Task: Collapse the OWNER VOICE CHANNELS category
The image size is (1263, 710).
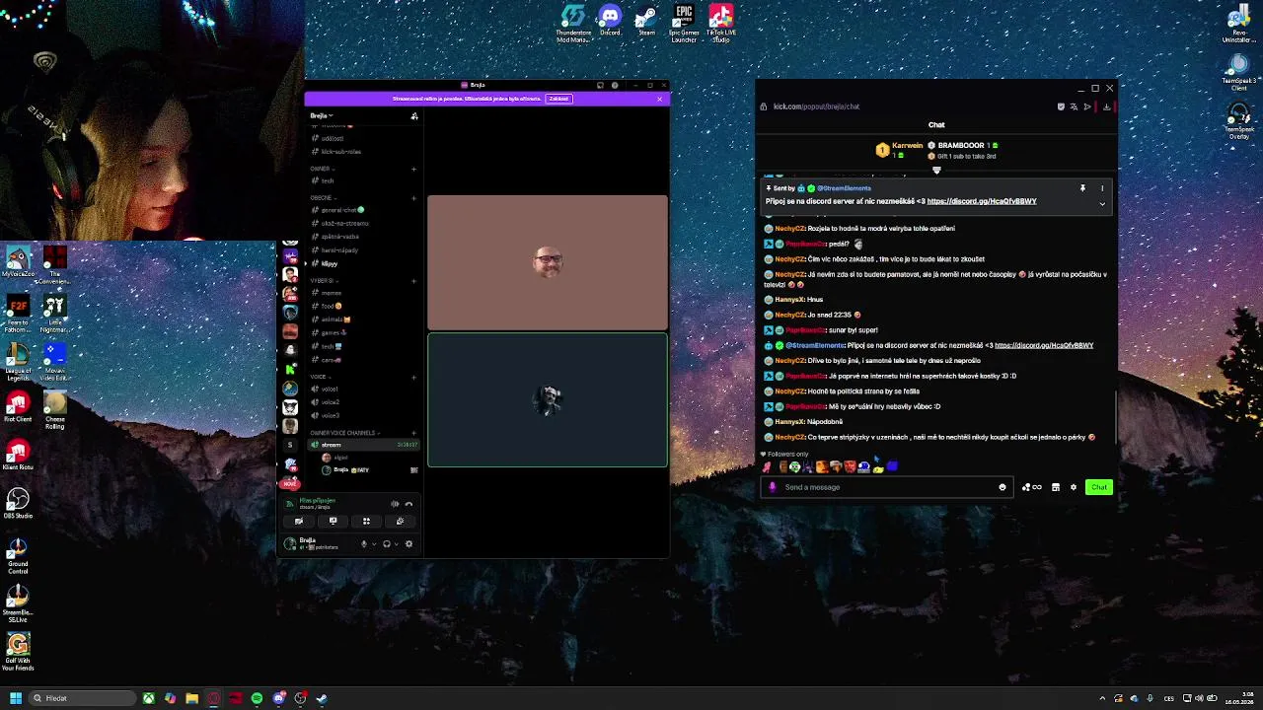Action: click(x=343, y=433)
